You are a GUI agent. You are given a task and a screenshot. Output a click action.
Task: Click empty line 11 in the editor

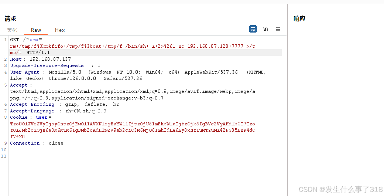(x=74, y=156)
